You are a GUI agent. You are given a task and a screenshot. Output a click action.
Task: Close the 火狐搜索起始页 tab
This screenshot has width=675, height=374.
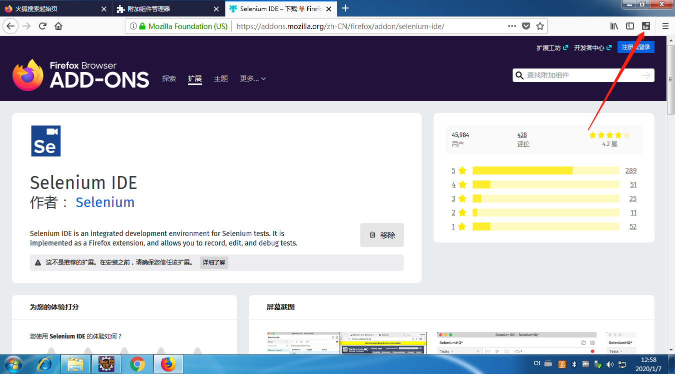[104, 9]
